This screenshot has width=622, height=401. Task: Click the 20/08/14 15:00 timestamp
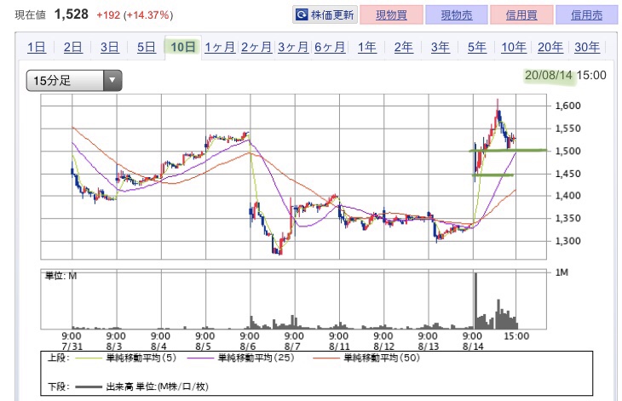pyautogui.click(x=565, y=75)
